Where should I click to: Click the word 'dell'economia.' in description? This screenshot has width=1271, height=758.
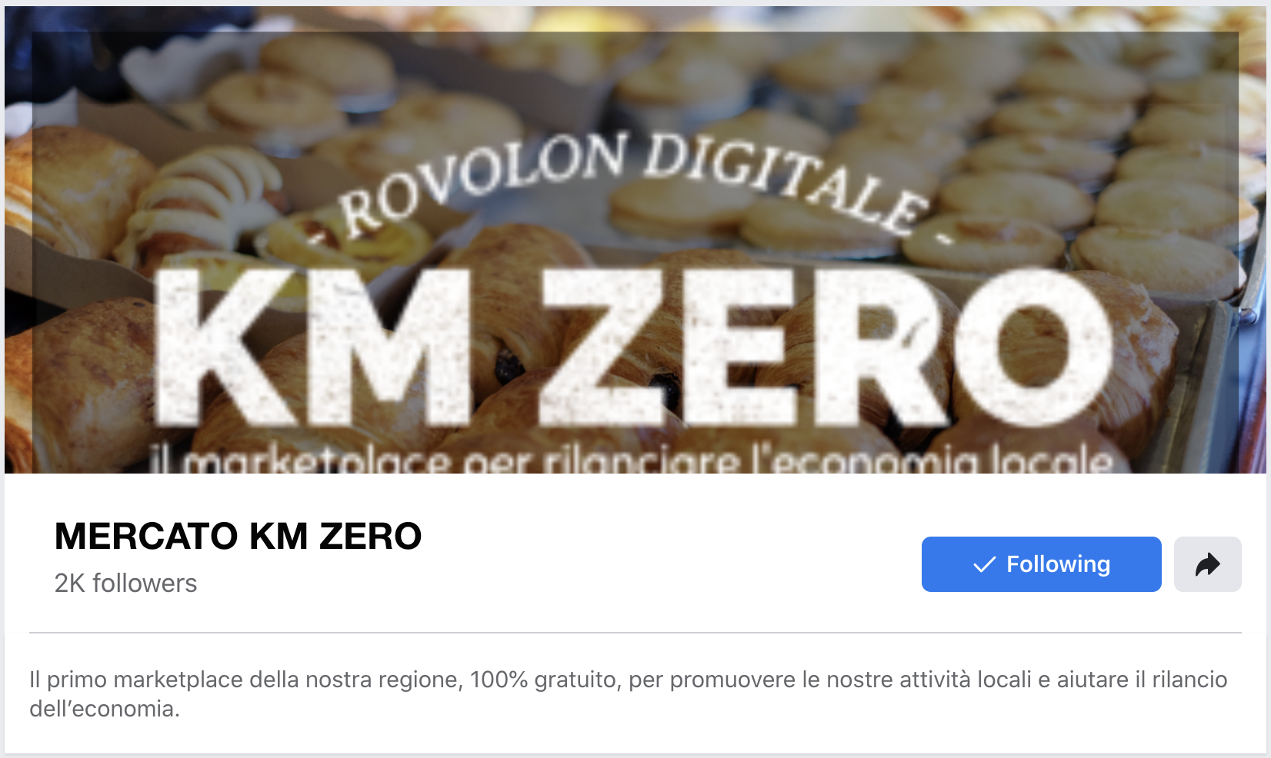[105, 709]
